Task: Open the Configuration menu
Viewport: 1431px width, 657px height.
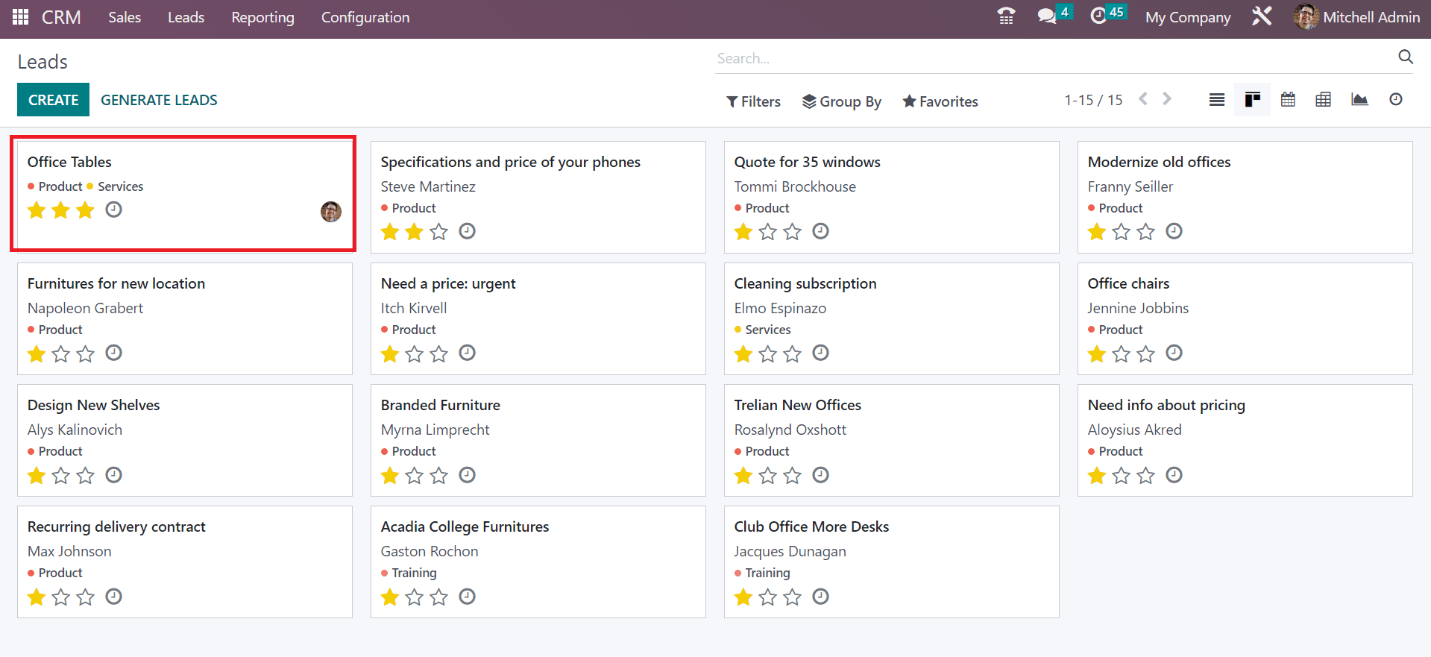Action: click(365, 17)
